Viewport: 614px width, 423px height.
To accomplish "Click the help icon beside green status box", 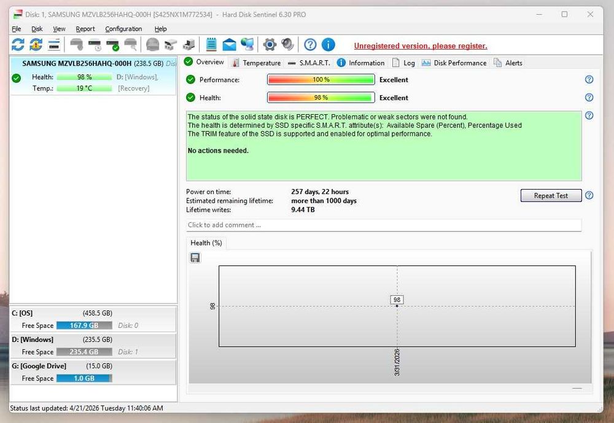I will click(x=589, y=115).
